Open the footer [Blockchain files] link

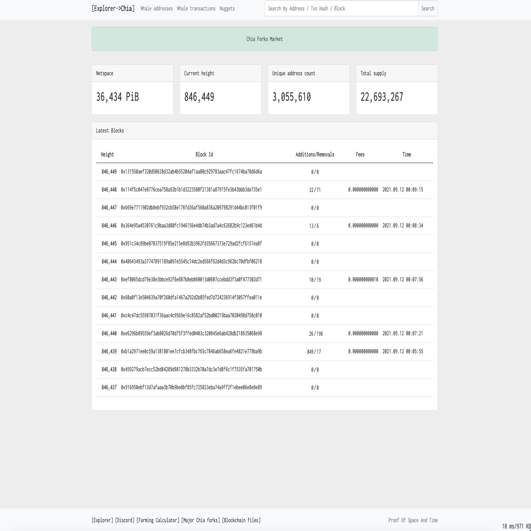point(241,520)
